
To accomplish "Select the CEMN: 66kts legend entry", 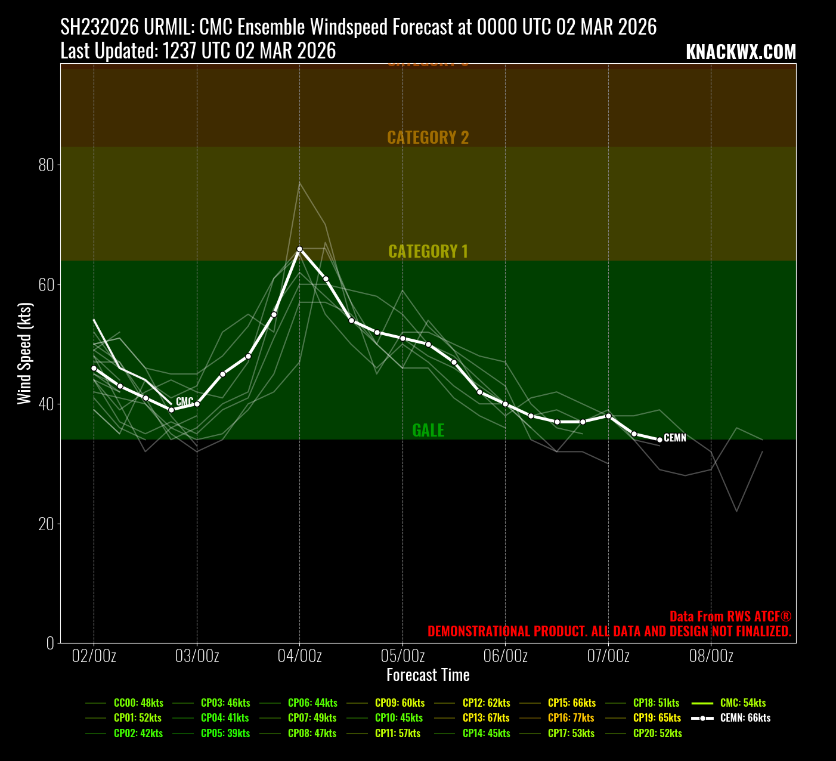I will point(745,718).
